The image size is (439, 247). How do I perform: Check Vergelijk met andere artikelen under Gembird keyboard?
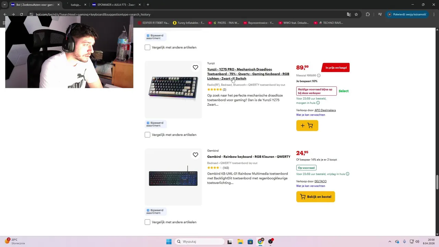point(147,222)
